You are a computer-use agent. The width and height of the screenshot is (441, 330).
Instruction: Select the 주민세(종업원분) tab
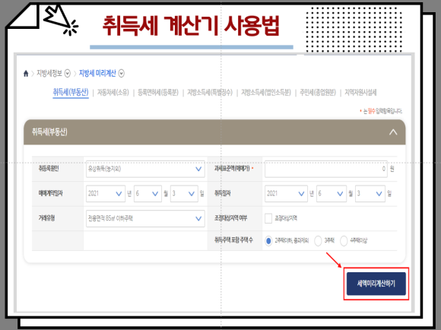(x=318, y=92)
